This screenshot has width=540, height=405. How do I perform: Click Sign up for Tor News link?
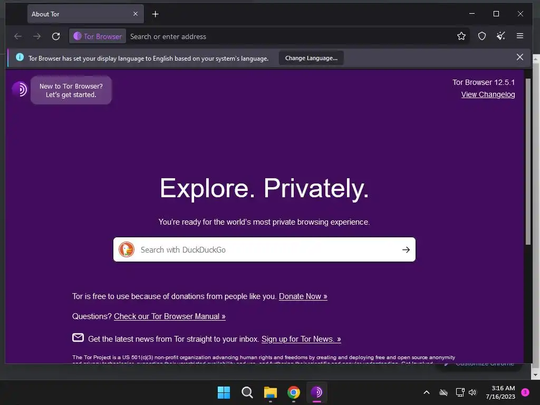301,339
